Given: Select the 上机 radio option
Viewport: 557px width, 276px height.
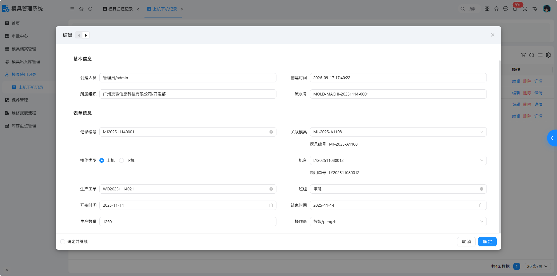Looking at the screenshot, I should click(x=102, y=160).
